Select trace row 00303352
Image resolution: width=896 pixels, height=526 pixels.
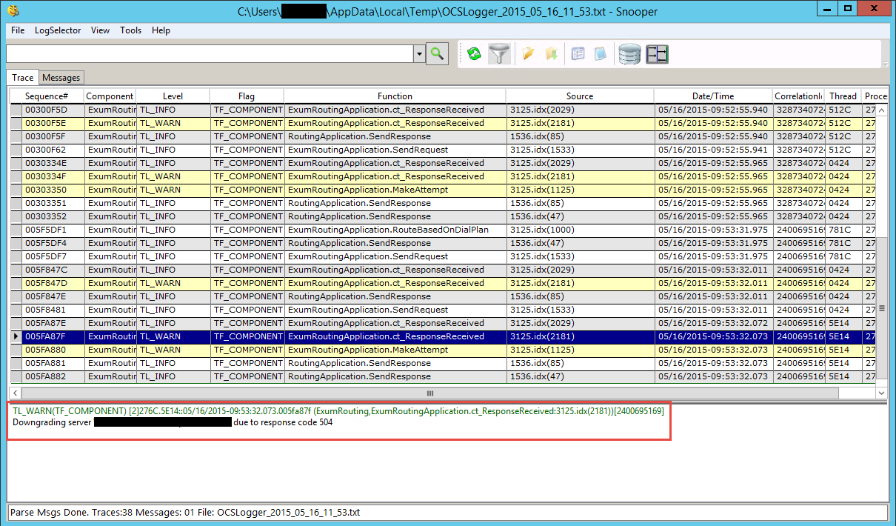point(442,216)
